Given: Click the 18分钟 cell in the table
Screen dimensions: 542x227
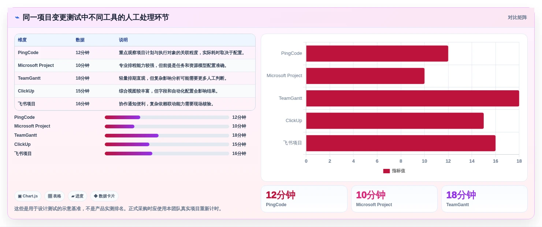Looking at the screenshot, I should coord(82,78).
